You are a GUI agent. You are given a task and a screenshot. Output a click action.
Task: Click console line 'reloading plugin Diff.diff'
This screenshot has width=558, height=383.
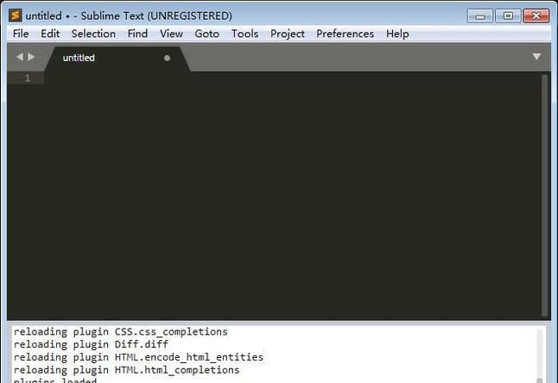(x=91, y=344)
